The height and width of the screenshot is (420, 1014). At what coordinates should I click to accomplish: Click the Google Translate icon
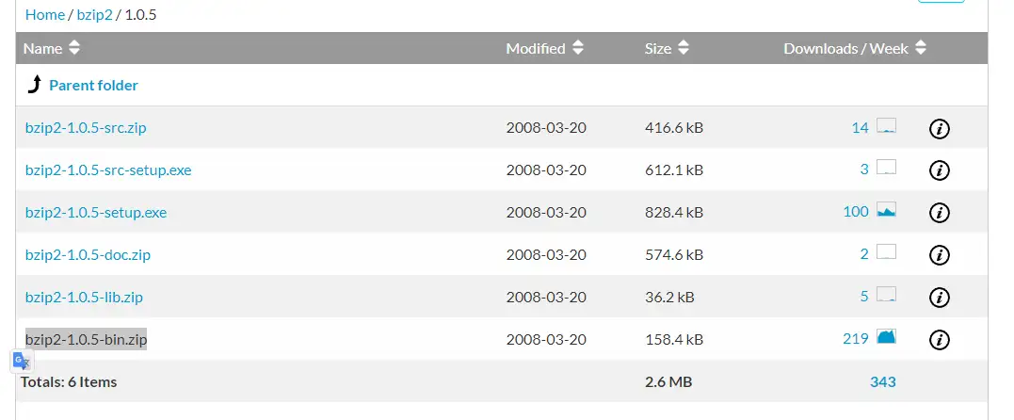(x=23, y=361)
